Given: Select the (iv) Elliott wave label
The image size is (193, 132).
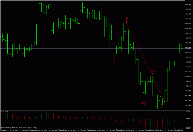Looking at the screenshot, I should (x=153, y=71).
